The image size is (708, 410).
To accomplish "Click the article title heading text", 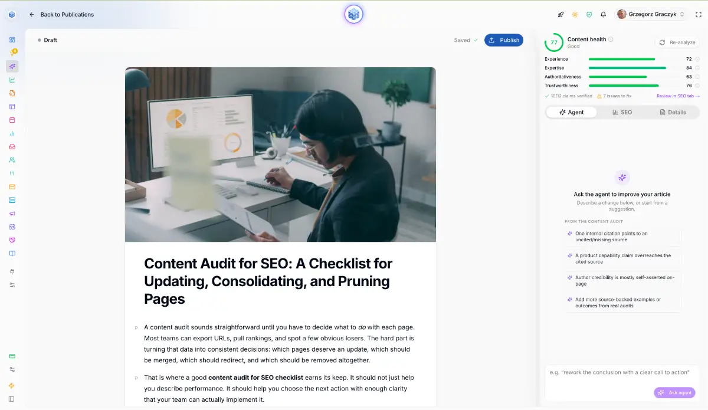I will [268, 281].
